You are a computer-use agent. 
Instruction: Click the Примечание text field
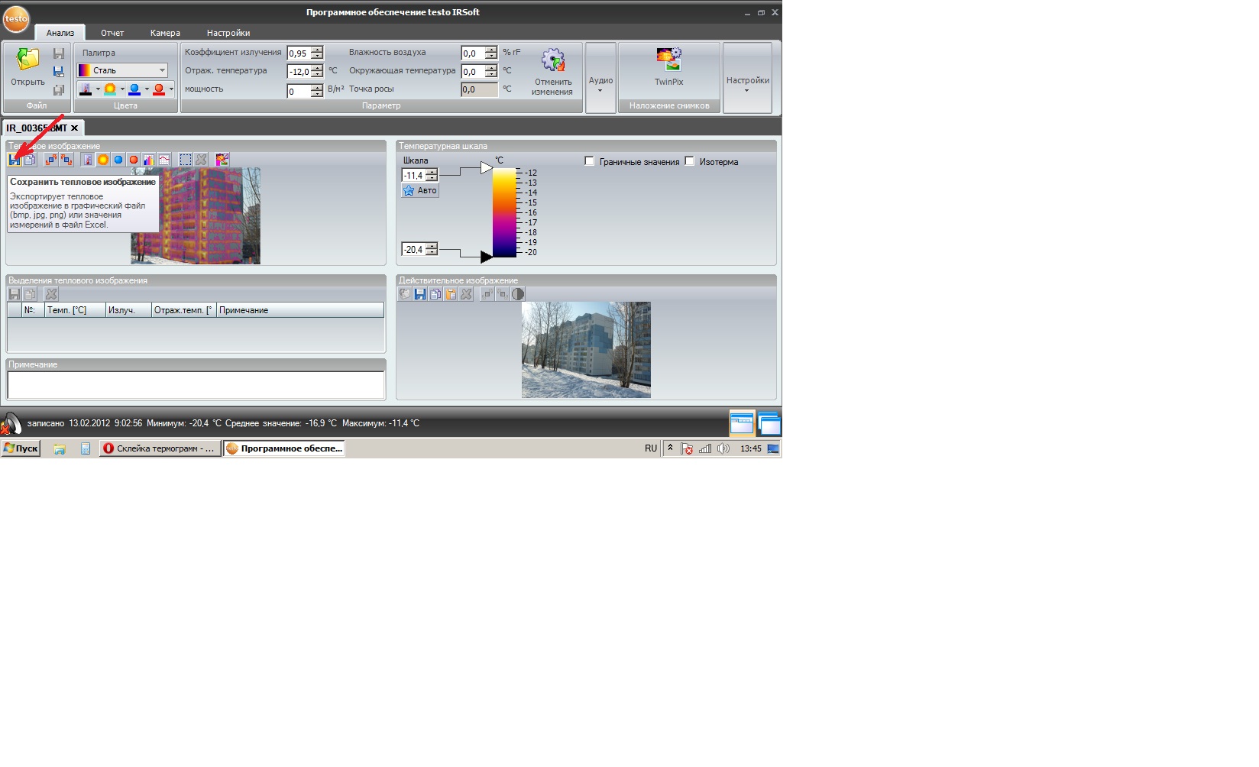click(196, 385)
